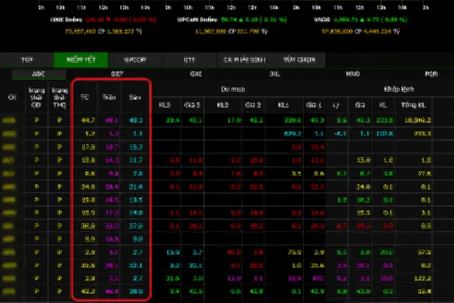The height and width of the screenshot is (303, 454).
Task: Click the HNX Index label
Action: pos(66,20)
